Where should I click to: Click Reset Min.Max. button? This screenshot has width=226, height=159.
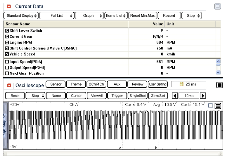[x=143, y=16]
